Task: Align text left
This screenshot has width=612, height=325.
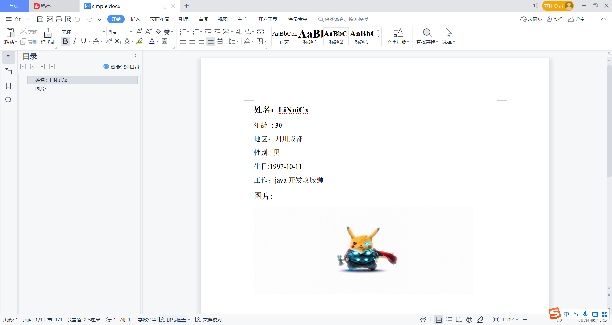Action: coord(183,41)
